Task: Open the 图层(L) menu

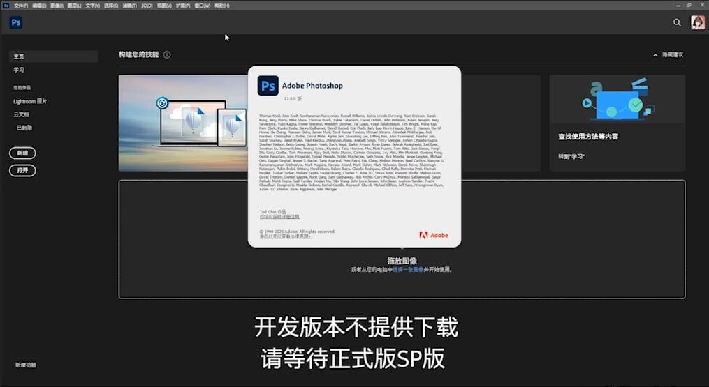Action: tap(74, 6)
